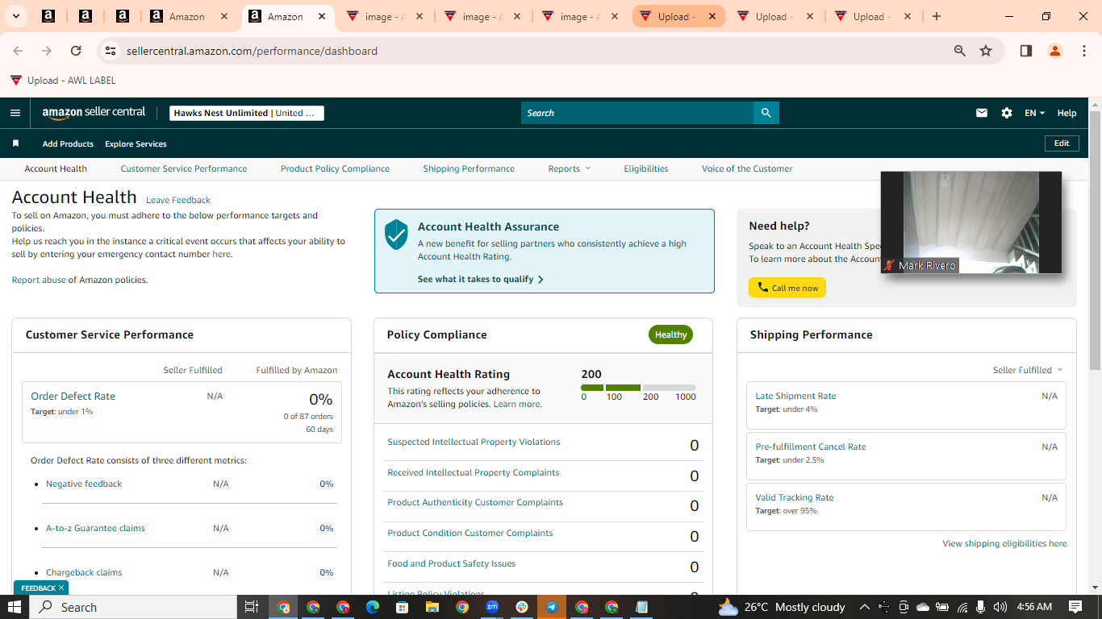Close the FEEDBACK tag
Viewport: 1102px width, 619px height.
point(61,588)
